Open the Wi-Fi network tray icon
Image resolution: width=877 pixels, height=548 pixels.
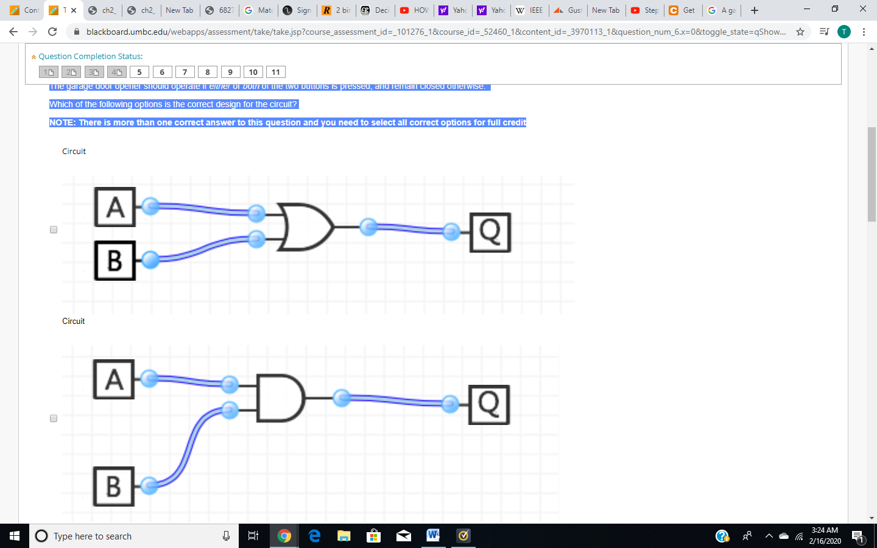[x=799, y=536]
